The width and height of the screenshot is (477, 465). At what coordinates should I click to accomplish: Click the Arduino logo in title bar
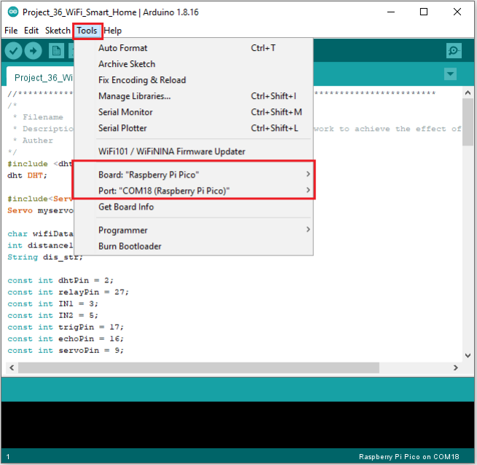(x=13, y=12)
